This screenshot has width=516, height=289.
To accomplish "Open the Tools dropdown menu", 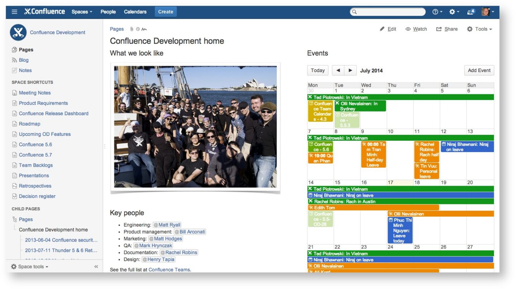I will pyautogui.click(x=479, y=29).
